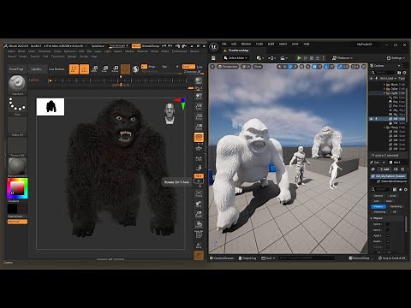Toggle visibility of selected Outliner actor
Image resolution: width=411 pixels, height=308 pixels.
pyautogui.click(x=372, y=119)
